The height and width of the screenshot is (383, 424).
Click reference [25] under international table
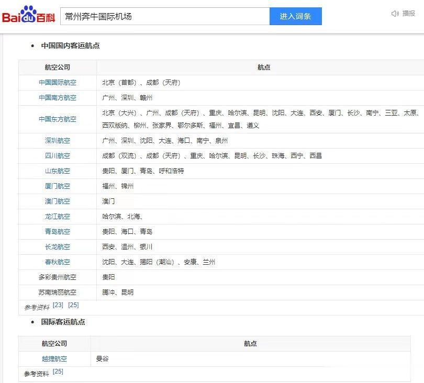[x=58, y=371]
